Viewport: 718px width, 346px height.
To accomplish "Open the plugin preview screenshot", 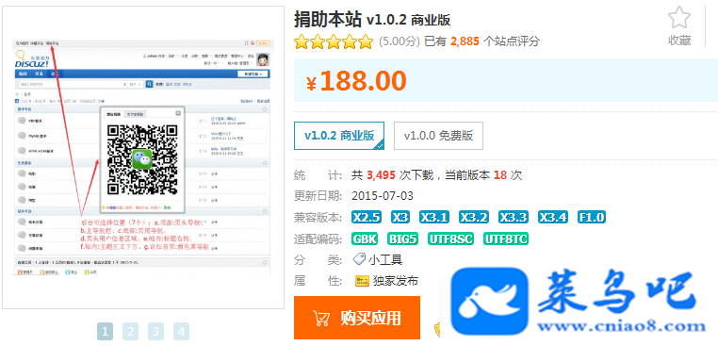I will point(143,157).
